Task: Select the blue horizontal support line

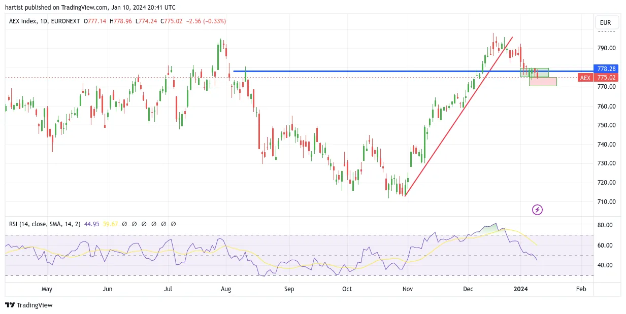Action: pyautogui.click(x=412, y=71)
